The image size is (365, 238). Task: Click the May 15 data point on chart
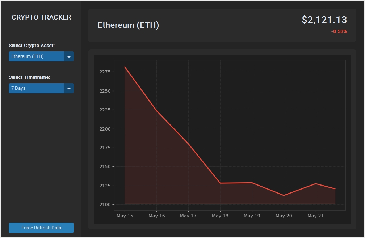coord(125,67)
